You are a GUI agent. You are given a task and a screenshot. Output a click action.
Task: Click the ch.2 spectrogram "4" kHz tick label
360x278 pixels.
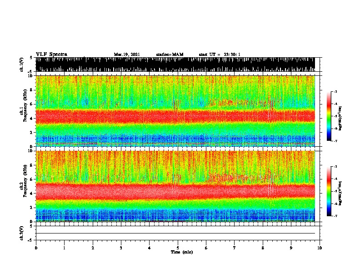[x=31, y=194]
